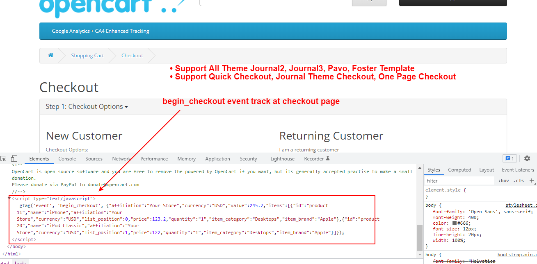The height and width of the screenshot is (264, 537).
Task: Switch to the Sources tab
Action: 94,159
